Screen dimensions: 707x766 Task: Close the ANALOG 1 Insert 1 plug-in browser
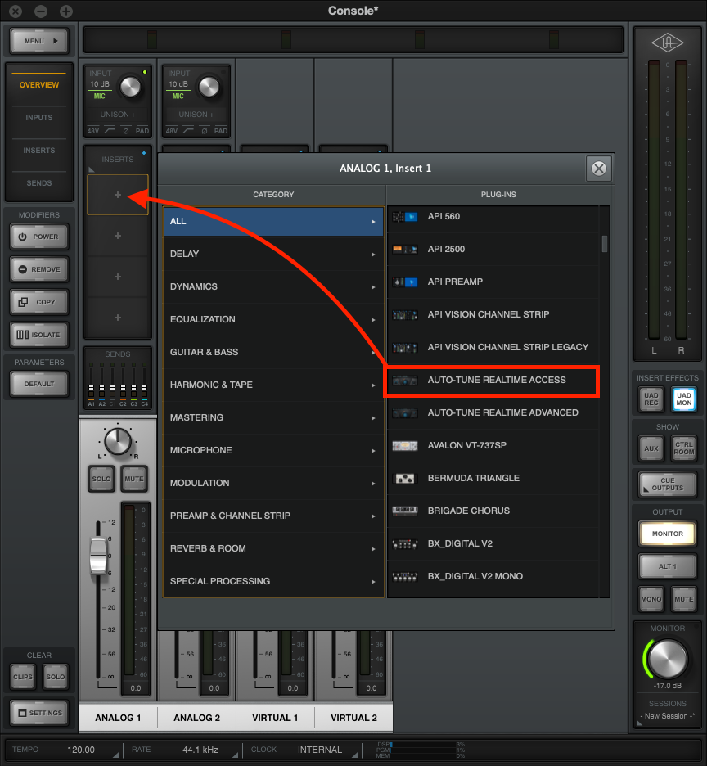click(x=599, y=169)
